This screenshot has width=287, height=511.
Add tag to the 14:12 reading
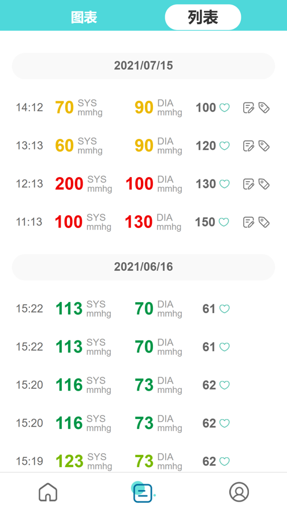[x=264, y=108]
